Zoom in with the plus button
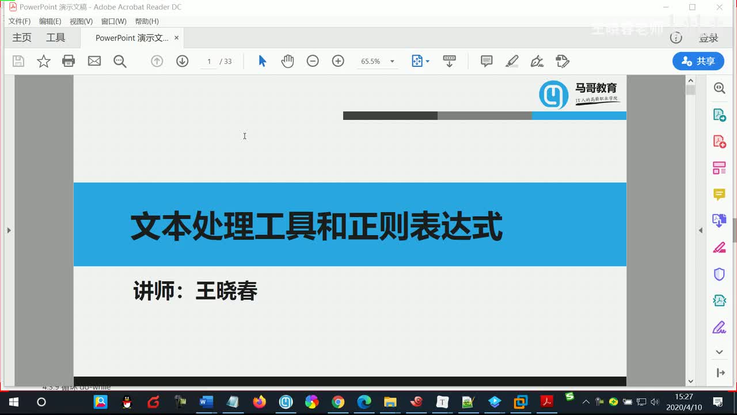 [338, 61]
